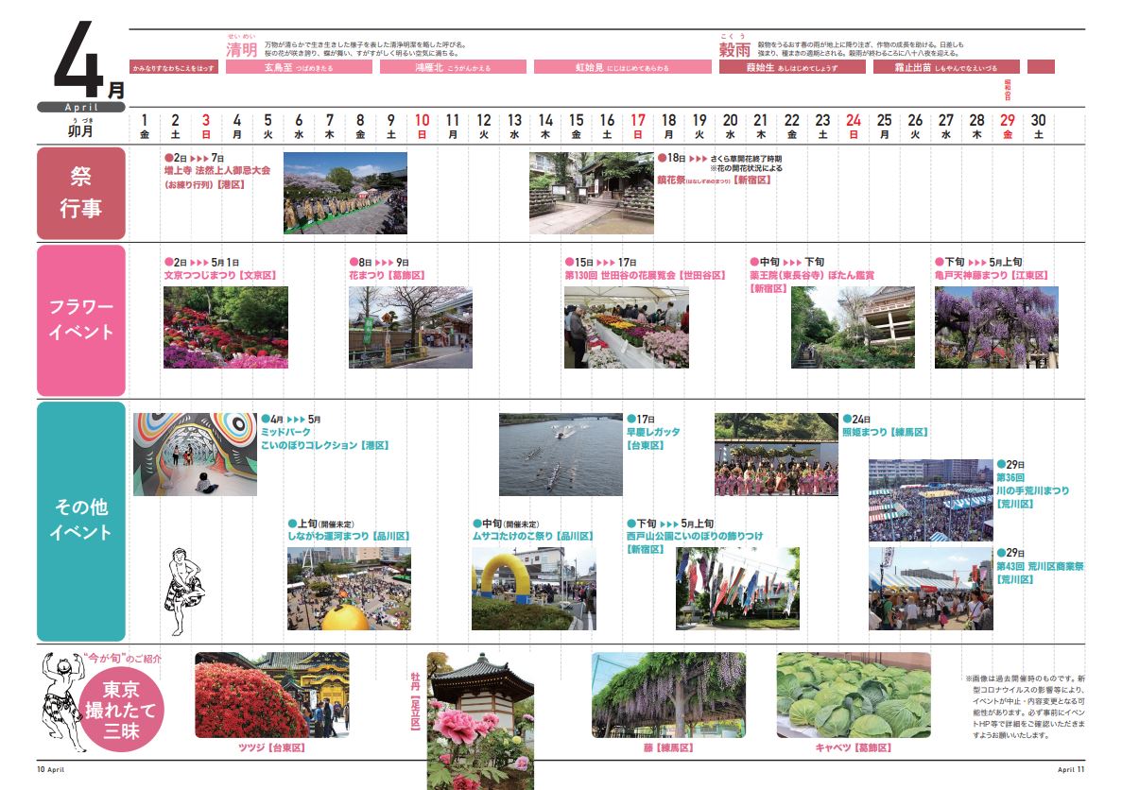Click the 東京撮れたて三昧 pink circle badge

(121, 712)
